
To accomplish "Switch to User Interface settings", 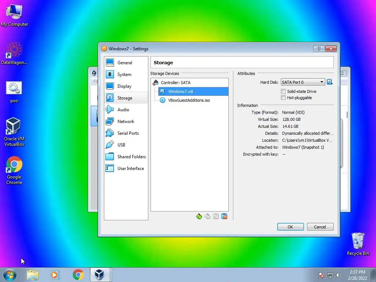I will click(x=126, y=168).
